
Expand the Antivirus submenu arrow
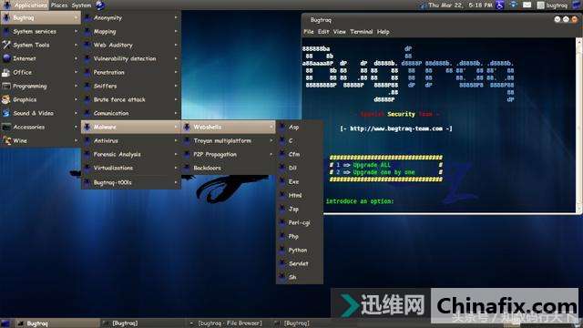pos(176,140)
